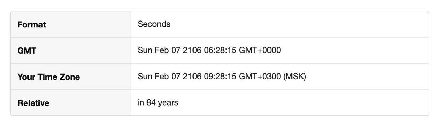The height and width of the screenshot is (125, 440).
Task: Click the "Relative" row label
Action: 33,103
